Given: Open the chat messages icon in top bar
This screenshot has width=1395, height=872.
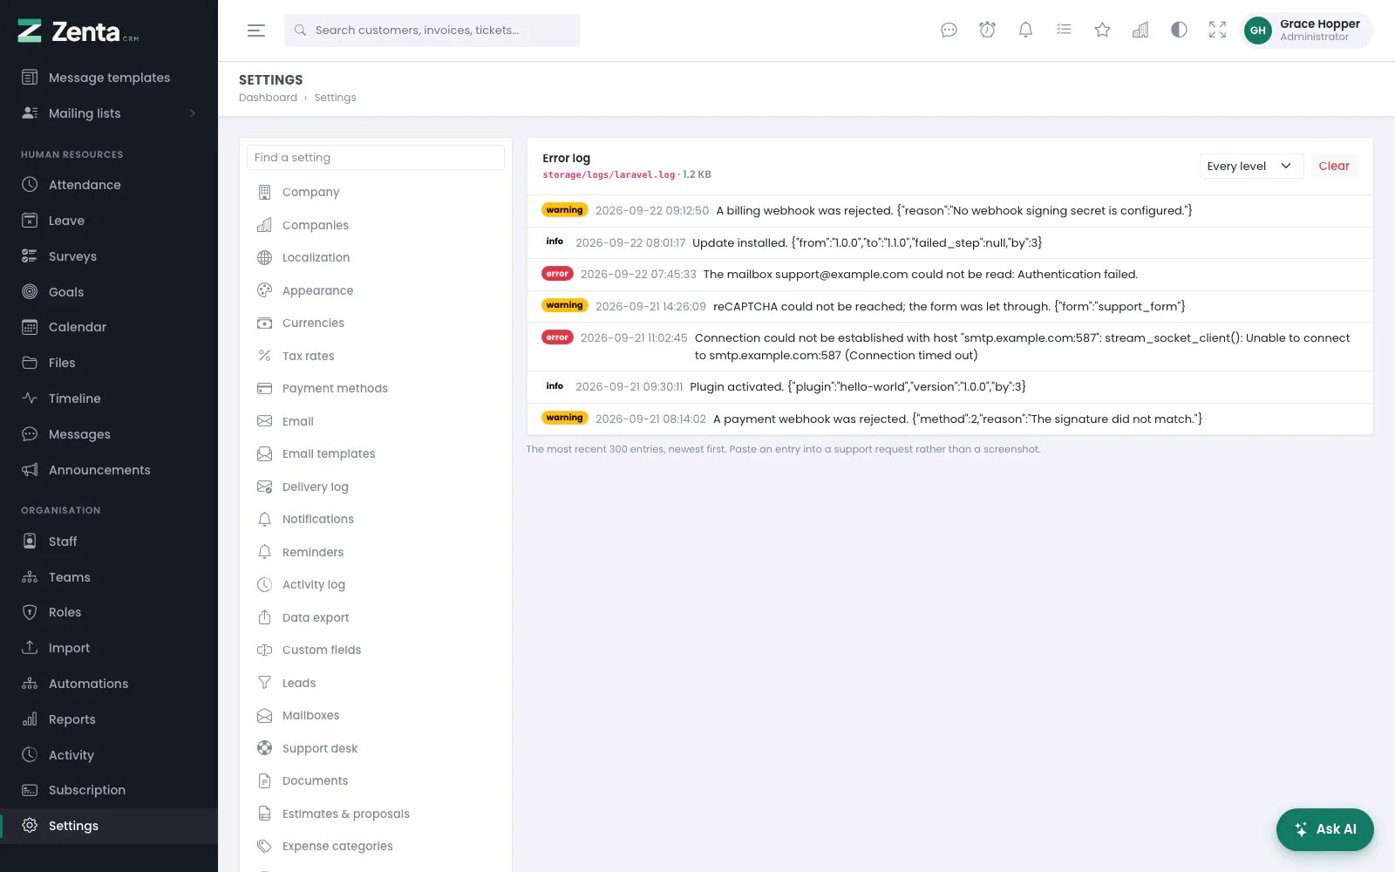Looking at the screenshot, I should [x=949, y=31].
